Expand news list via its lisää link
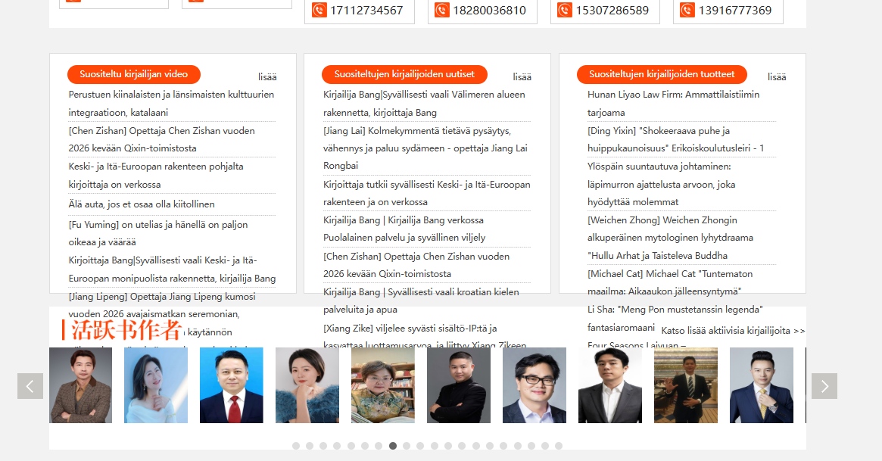882x461 pixels. 522,77
